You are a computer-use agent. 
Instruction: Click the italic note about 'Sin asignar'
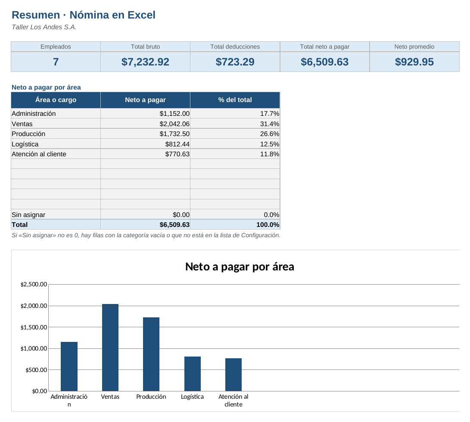[146, 235]
